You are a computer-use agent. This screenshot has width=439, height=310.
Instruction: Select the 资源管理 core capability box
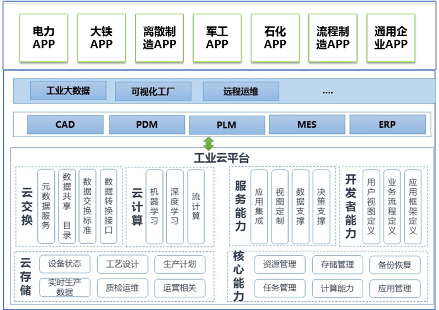pos(279,264)
